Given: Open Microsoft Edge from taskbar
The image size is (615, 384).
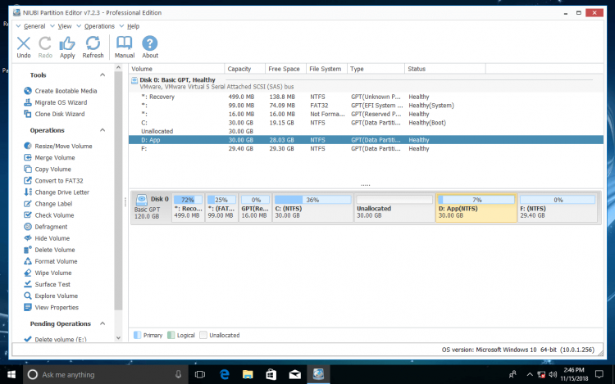Looking at the screenshot, I should pos(225,375).
